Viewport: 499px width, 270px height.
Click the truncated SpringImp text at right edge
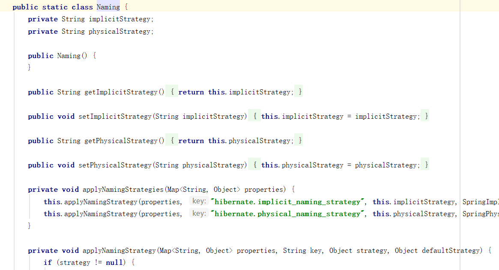coord(479,201)
